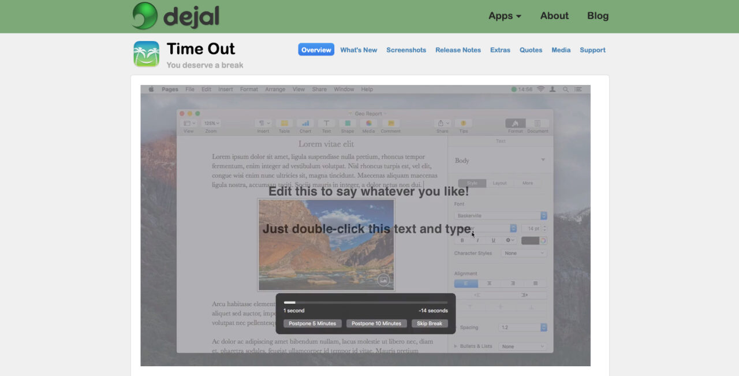Image resolution: width=739 pixels, height=376 pixels.
Task: Open the Arrange menu in Pages
Action: point(275,90)
